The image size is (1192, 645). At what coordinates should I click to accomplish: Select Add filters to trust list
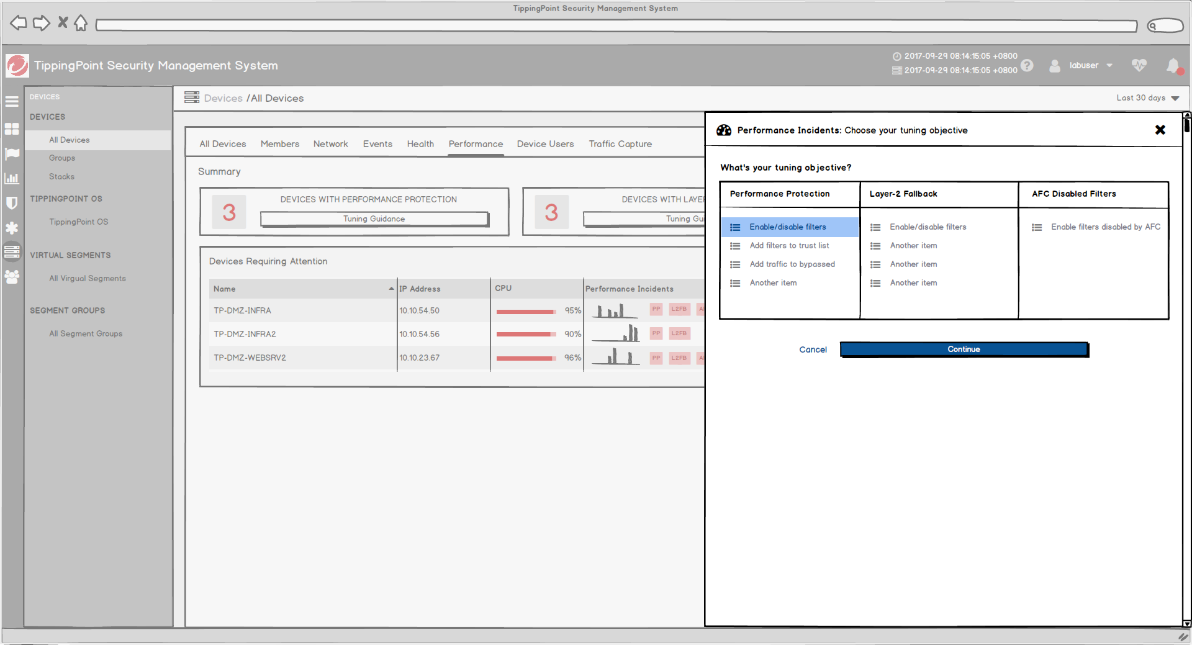[x=789, y=245]
